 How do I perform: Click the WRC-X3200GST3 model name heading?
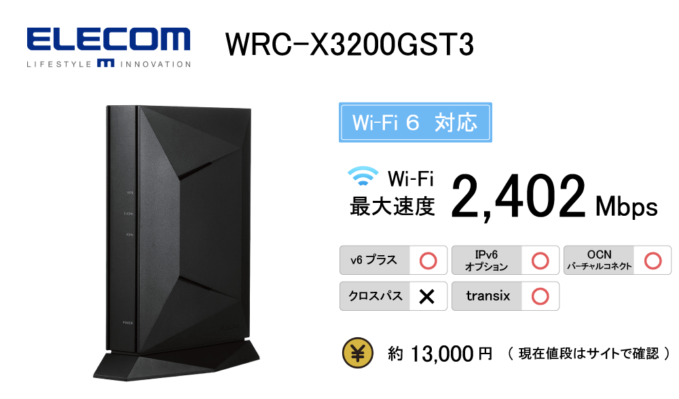click(350, 44)
